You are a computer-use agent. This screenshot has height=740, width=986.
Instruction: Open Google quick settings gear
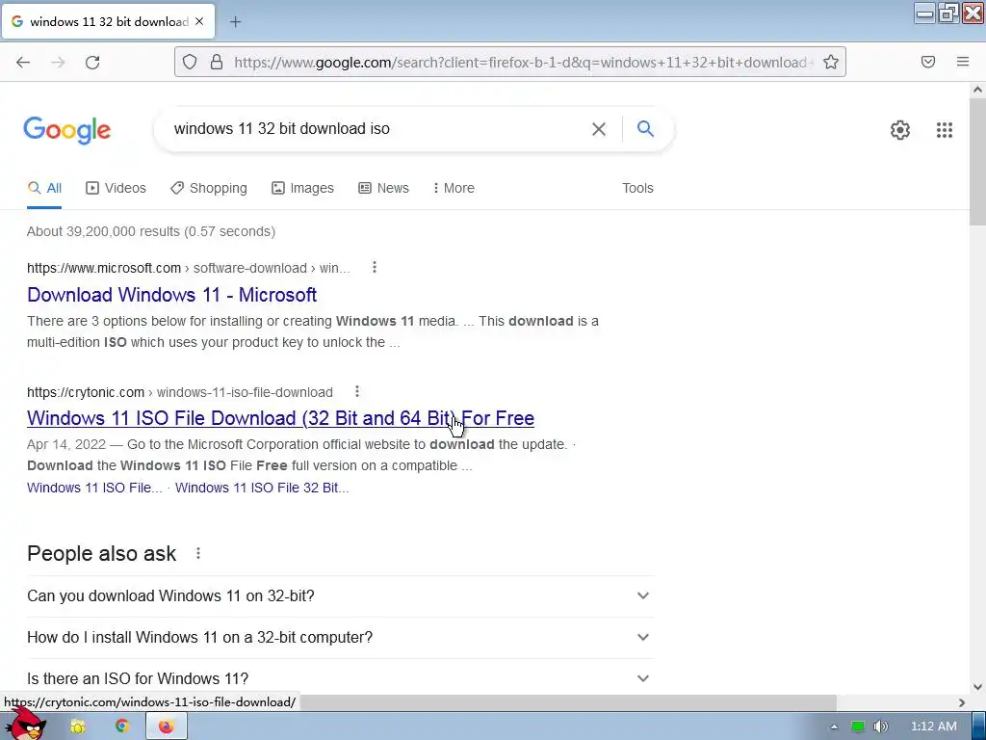coord(900,130)
